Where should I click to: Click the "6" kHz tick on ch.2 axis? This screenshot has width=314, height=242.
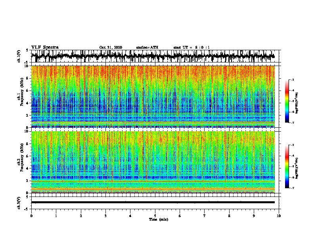28,156
